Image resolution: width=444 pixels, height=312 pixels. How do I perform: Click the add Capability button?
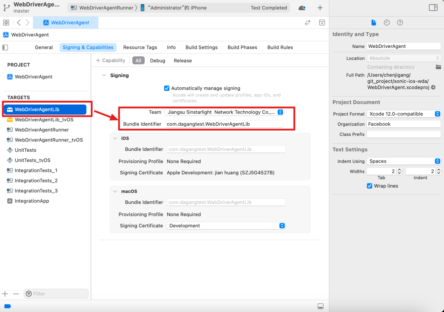(x=110, y=60)
